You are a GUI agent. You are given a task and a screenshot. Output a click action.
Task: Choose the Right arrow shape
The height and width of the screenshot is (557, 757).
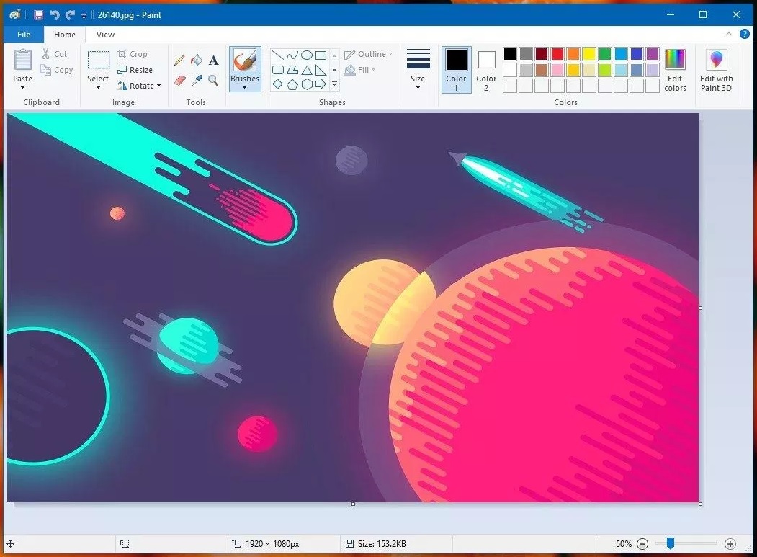point(321,84)
